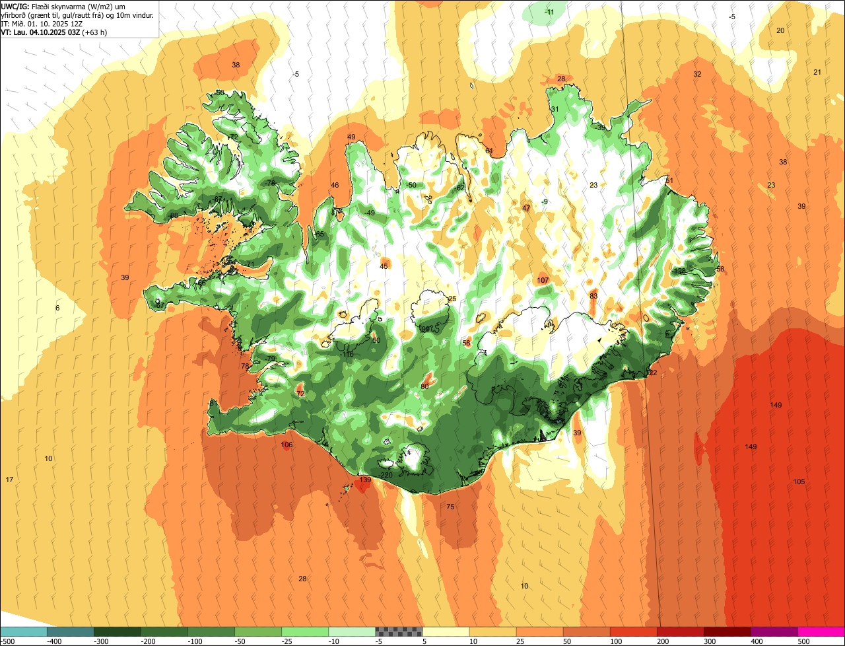Click the '106' value off the southwest coast
Image resolution: width=845 pixels, height=646 pixels.
click(287, 445)
